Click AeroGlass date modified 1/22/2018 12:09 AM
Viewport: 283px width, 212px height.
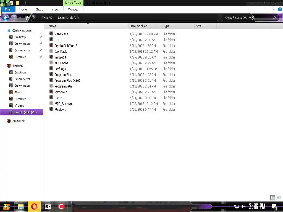pyautogui.click(x=144, y=34)
